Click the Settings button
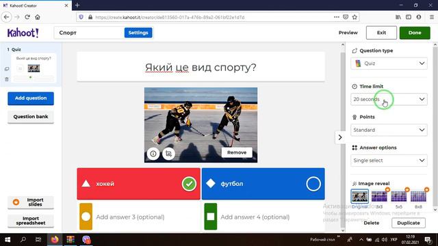 pos(138,33)
